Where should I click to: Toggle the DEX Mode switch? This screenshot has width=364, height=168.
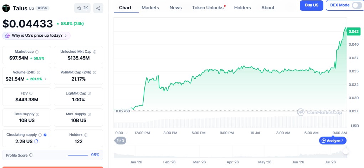pyautogui.click(x=357, y=5)
